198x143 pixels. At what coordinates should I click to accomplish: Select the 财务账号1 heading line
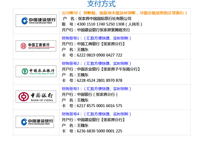pos(96,38)
